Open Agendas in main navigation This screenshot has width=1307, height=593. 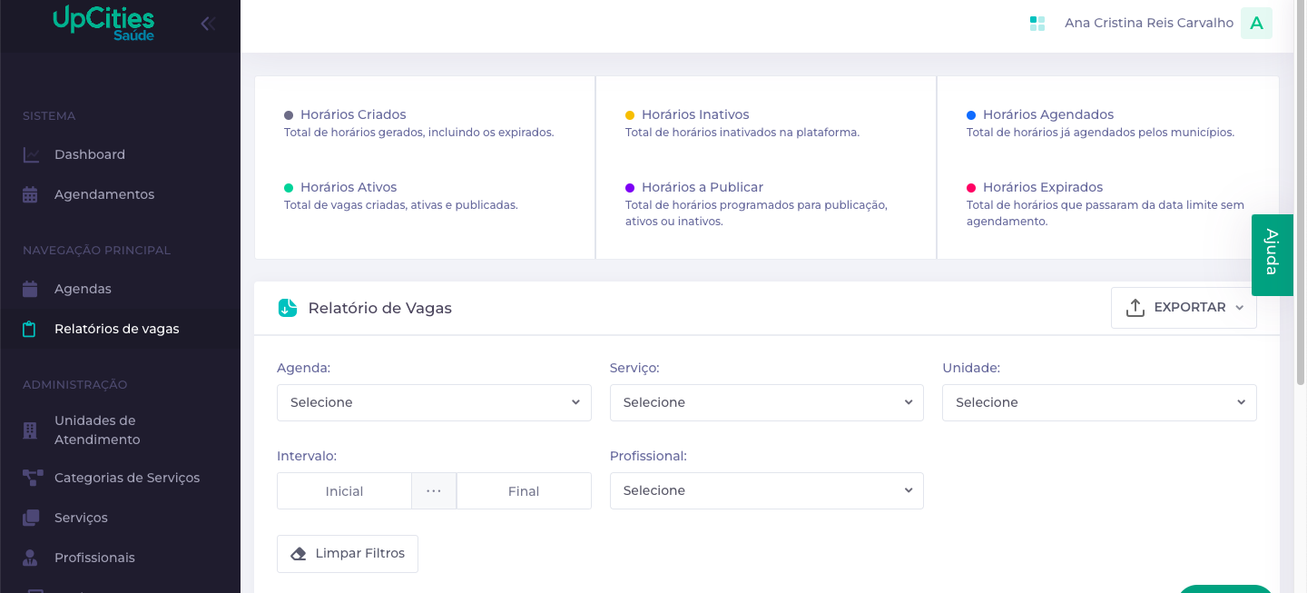pyautogui.click(x=120, y=289)
